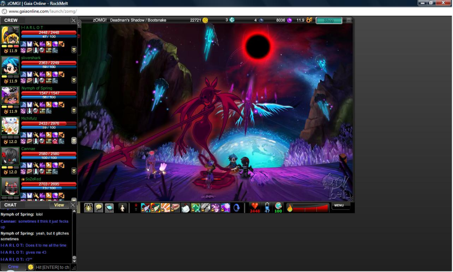Click the View button in chat panel
Screen dimensions: 453x272
coord(59,205)
